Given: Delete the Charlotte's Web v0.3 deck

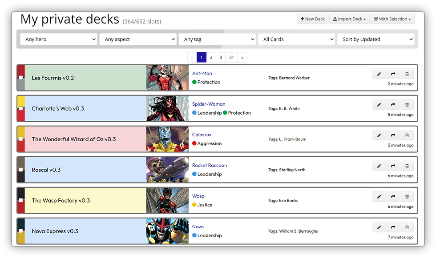Looking at the screenshot, I should pos(407,105).
